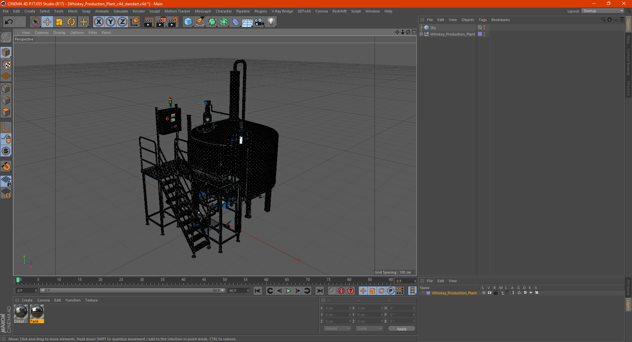Open material manager Texture menu
The height and width of the screenshot is (342, 632).
[91, 300]
